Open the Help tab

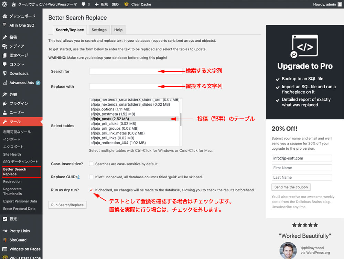pos(118,30)
